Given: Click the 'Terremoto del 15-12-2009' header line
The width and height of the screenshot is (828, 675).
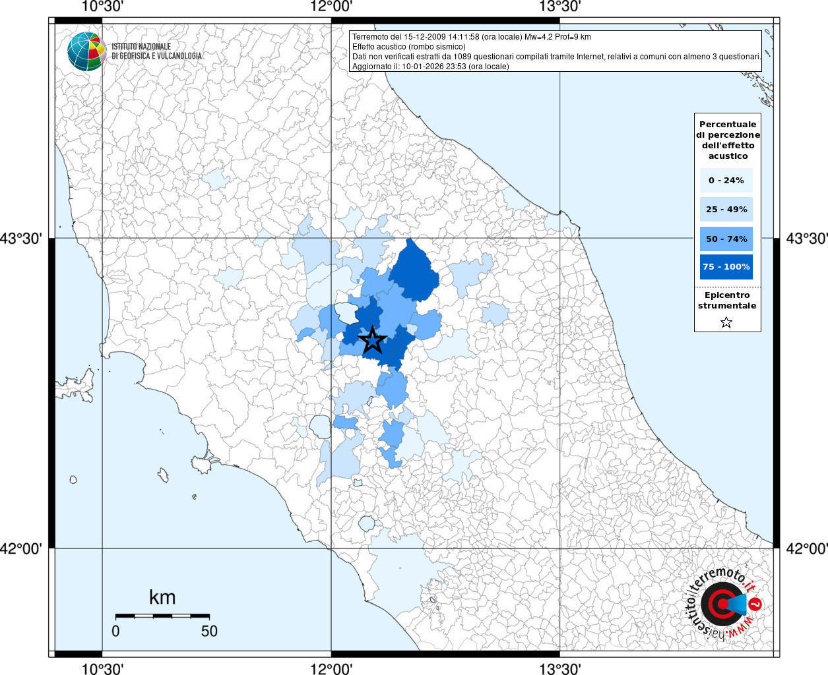Looking at the screenshot, I should (x=471, y=37).
